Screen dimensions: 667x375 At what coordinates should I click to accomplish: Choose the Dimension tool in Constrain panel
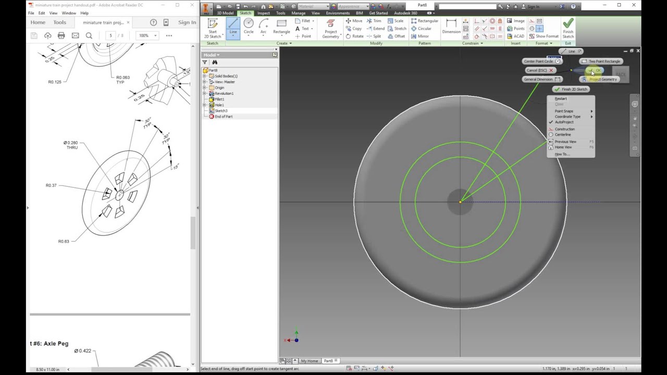(x=451, y=27)
